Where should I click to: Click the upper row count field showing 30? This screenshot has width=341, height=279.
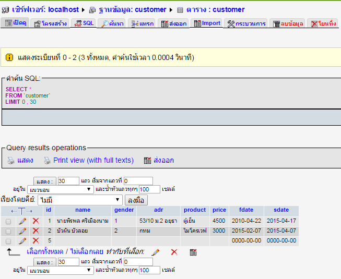tap(68, 181)
